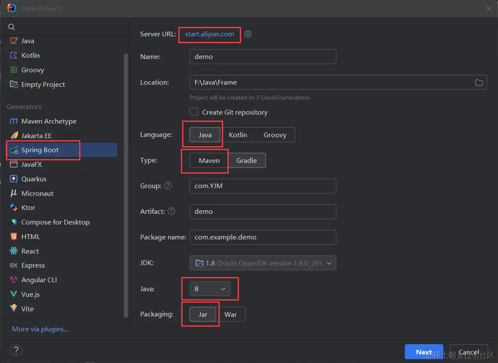Click the Artifact input field
Viewport: 498px width, 363px height.
[x=262, y=212]
